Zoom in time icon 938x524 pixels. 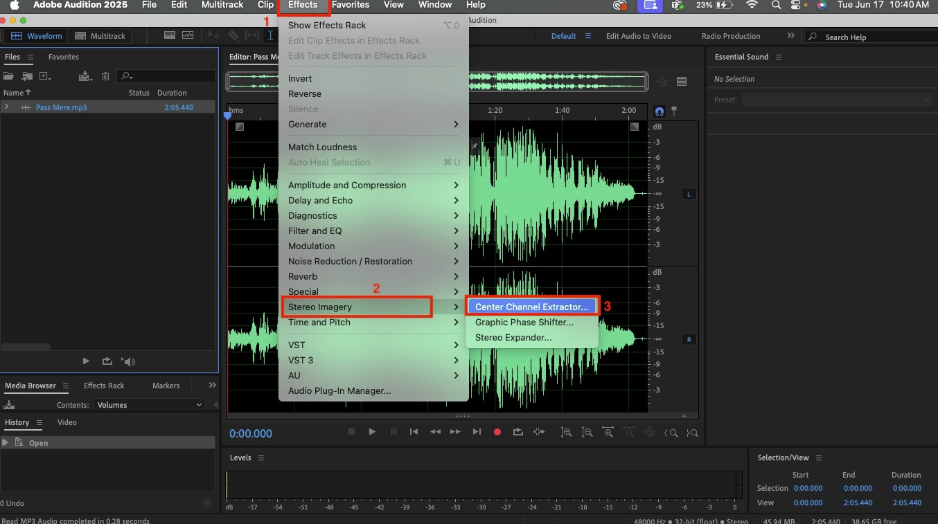pos(608,432)
